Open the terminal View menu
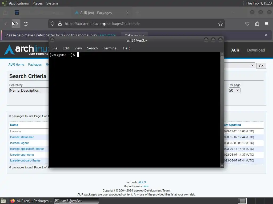 78,48
